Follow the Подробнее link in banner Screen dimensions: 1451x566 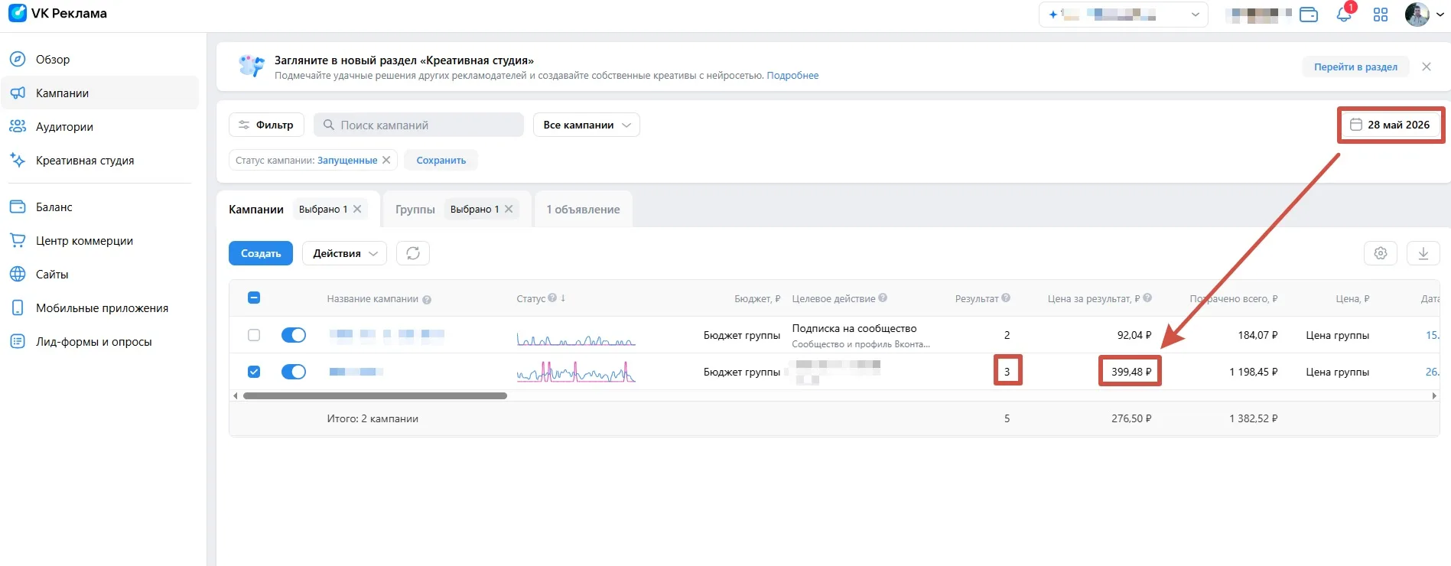pyautogui.click(x=792, y=76)
